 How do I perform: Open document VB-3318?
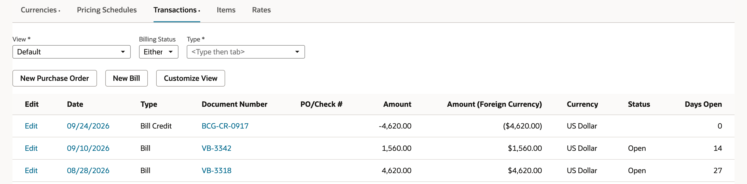pos(216,171)
